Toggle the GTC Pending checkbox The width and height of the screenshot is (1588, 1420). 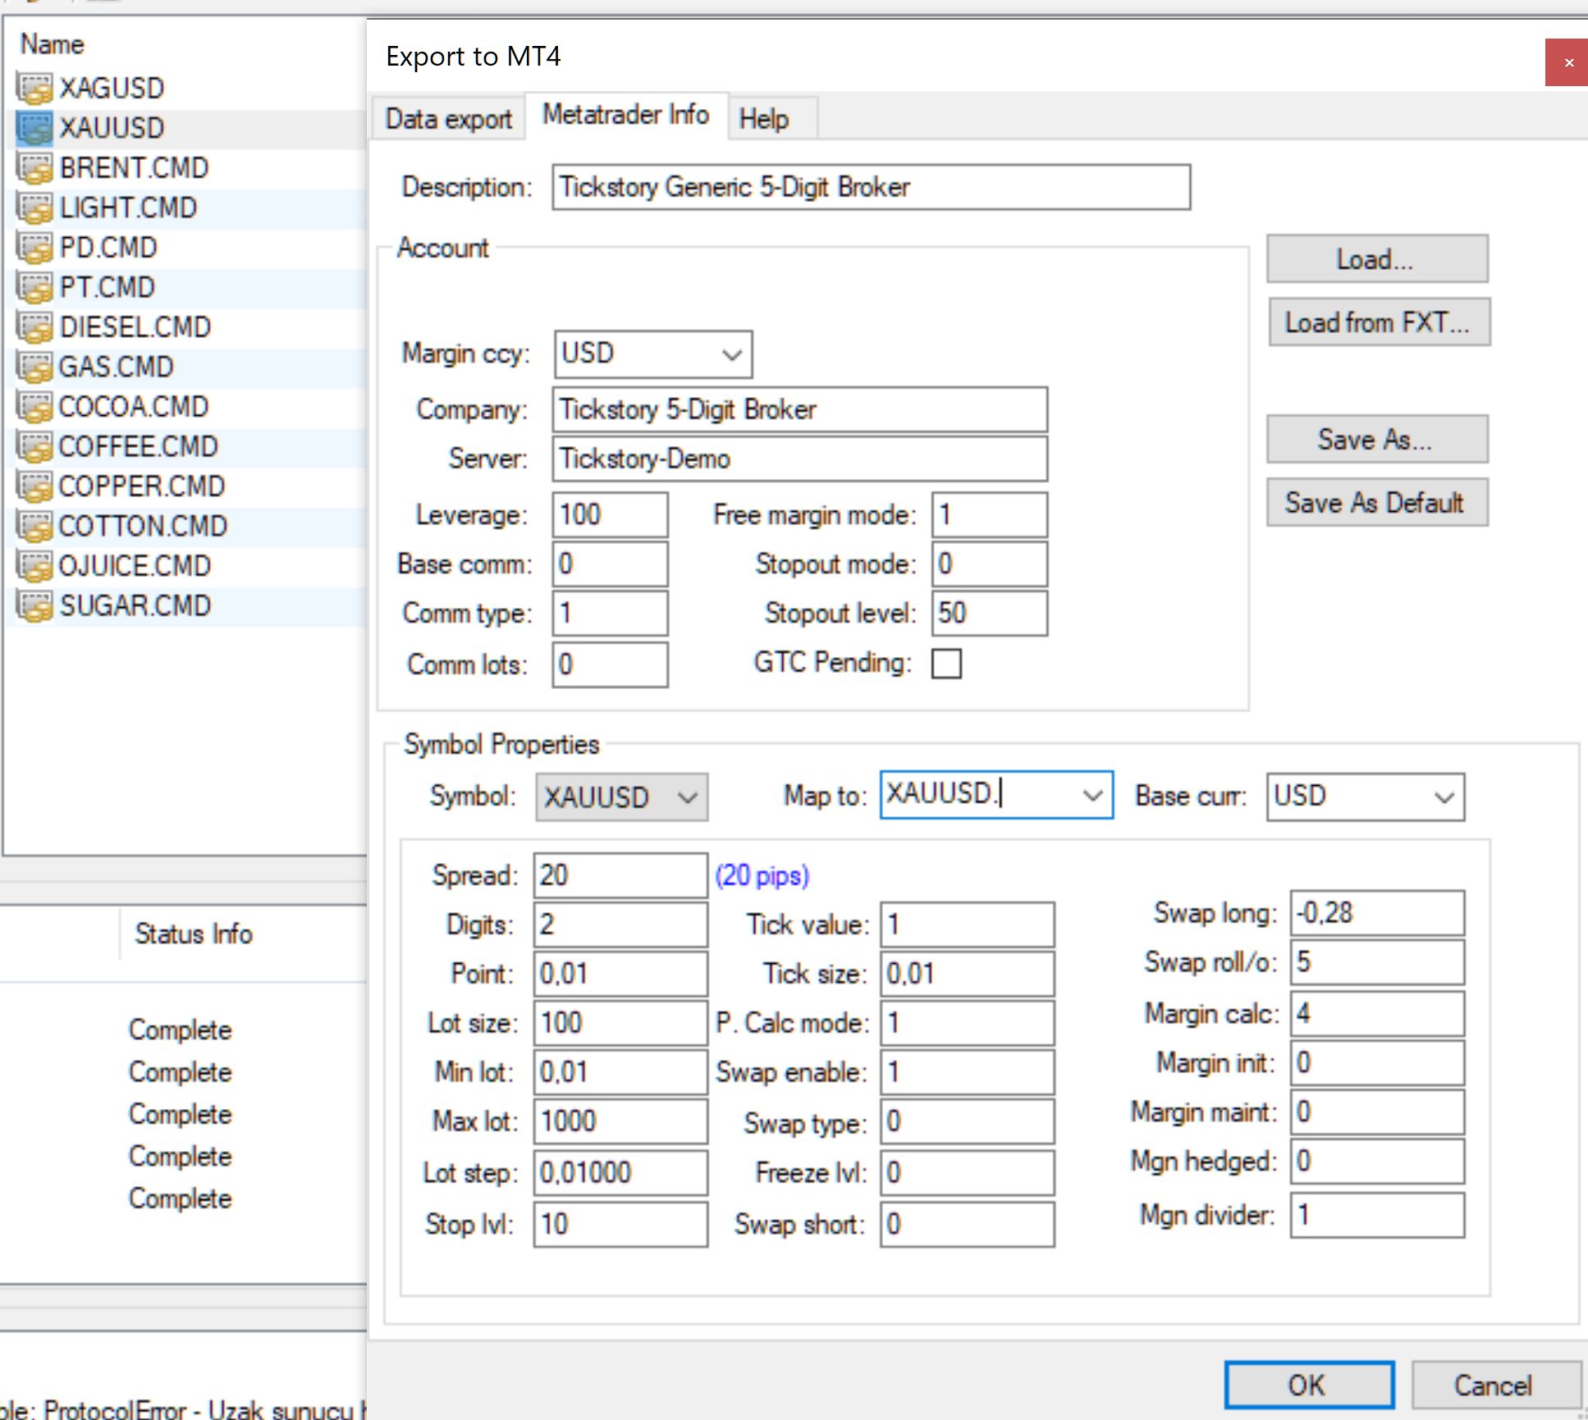tap(946, 664)
